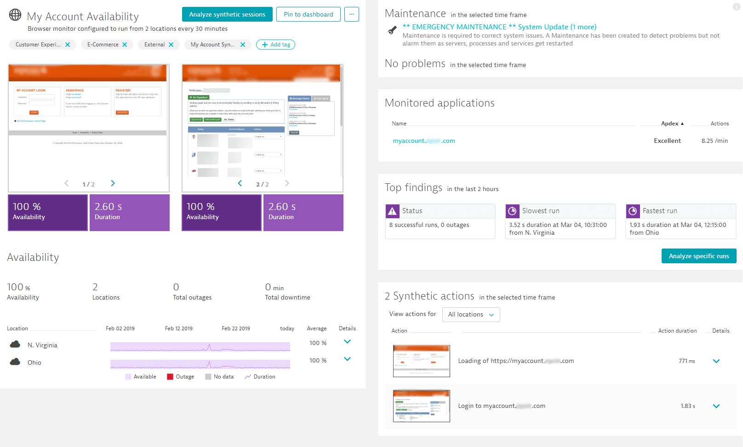This screenshot has width=743, height=447.
Task: Toggle the Duration legend item
Action: tap(260, 376)
